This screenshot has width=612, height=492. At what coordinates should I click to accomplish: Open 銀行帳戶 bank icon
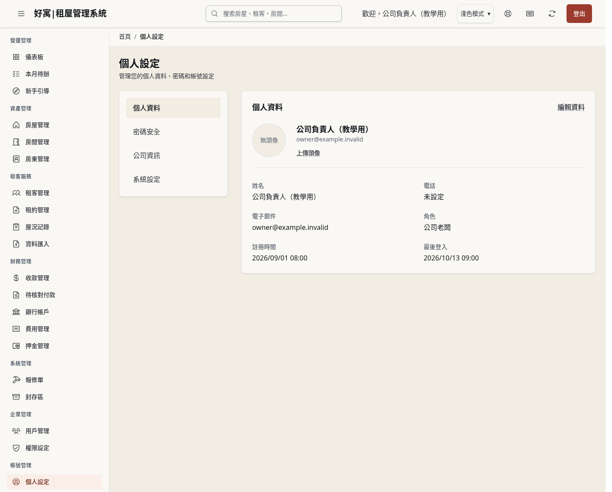[x=16, y=312]
